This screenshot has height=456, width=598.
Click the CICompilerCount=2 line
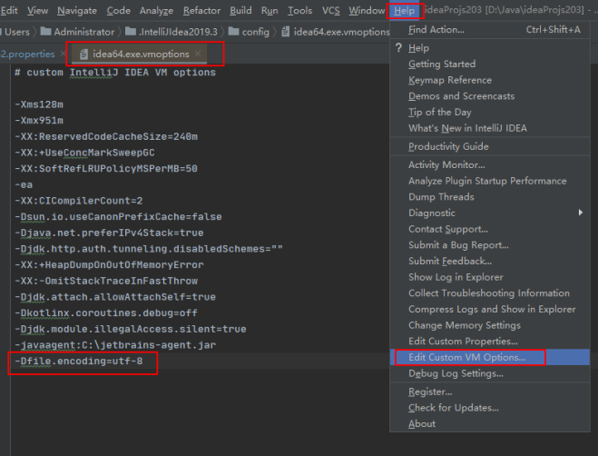[x=79, y=201]
